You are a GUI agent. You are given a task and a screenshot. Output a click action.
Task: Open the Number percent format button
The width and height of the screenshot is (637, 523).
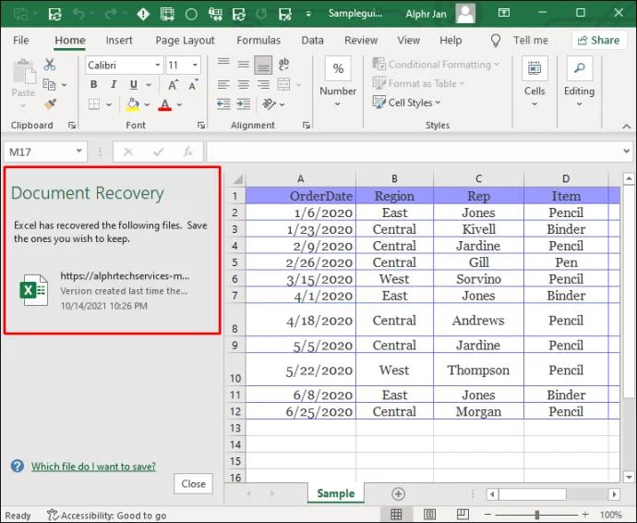point(338,68)
